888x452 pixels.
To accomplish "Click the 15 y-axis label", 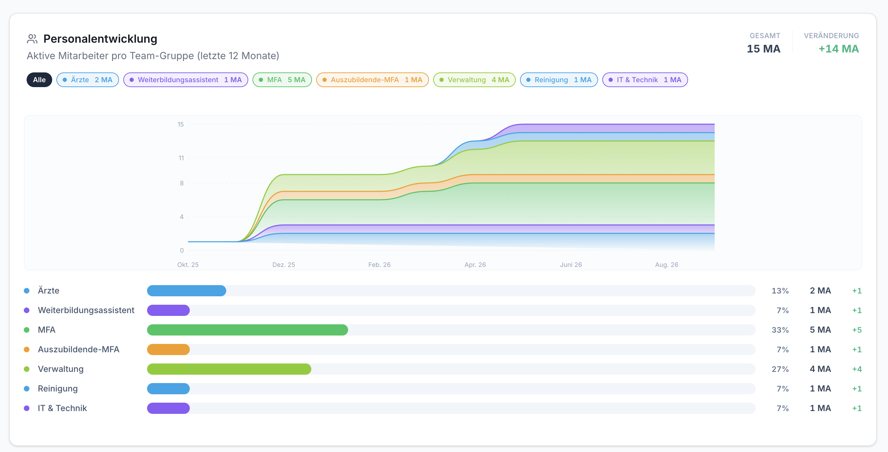I will click(x=181, y=125).
